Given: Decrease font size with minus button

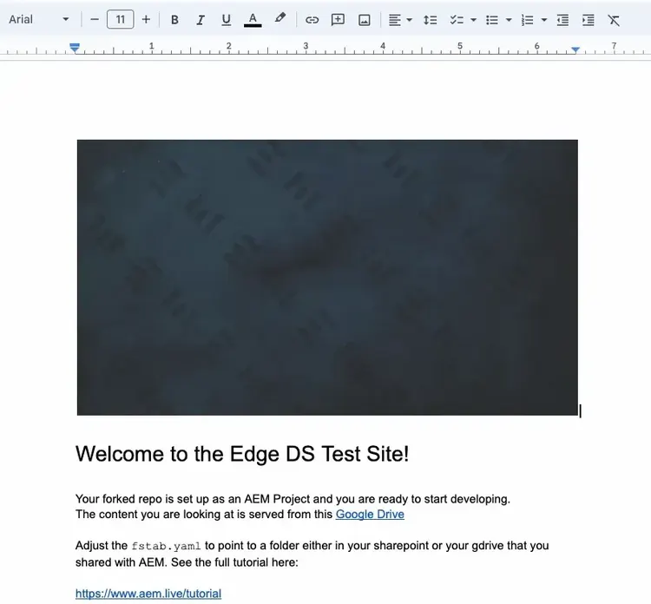Looking at the screenshot, I should point(95,19).
